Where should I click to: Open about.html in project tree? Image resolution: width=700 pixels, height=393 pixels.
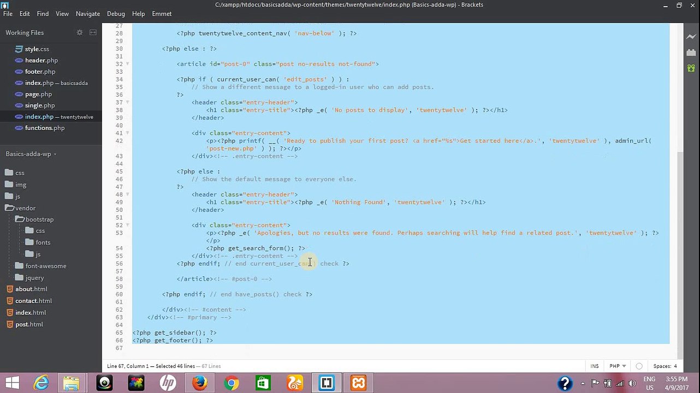(31, 289)
